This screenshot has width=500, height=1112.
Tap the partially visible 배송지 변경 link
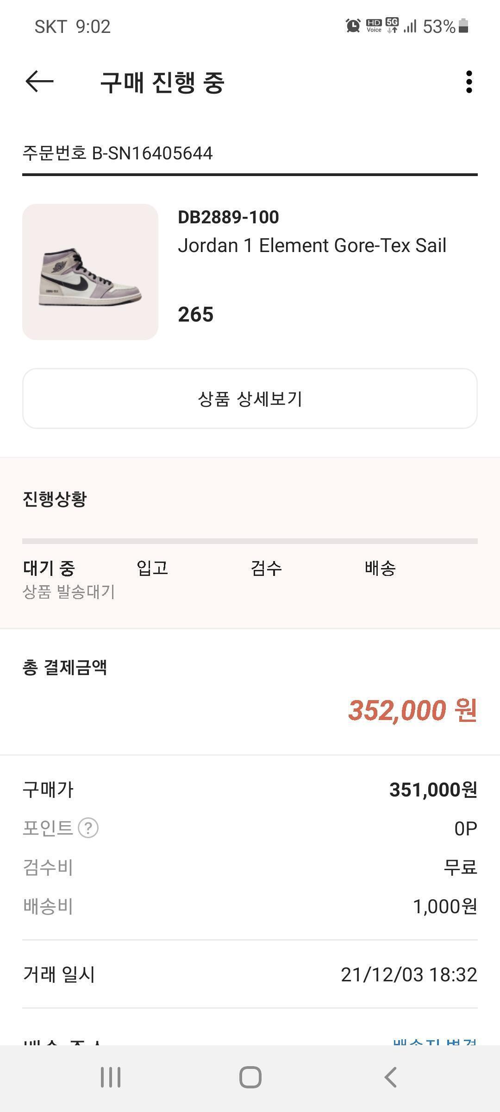pyautogui.click(x=434, y=1040)
